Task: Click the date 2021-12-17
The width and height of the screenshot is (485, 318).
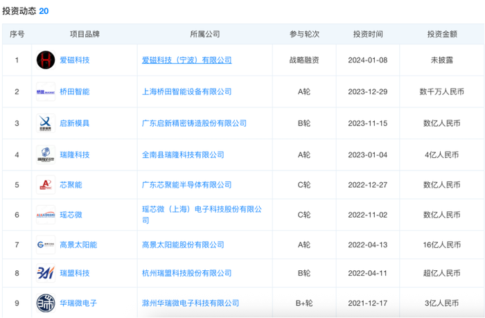Action: click(x=368, y=303)
